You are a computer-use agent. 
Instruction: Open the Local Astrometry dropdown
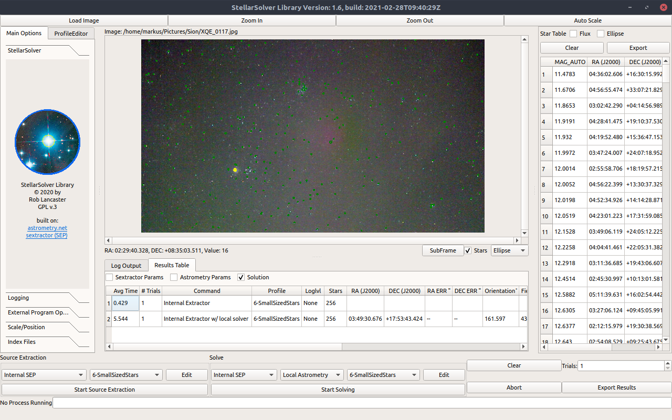point(312,375)
